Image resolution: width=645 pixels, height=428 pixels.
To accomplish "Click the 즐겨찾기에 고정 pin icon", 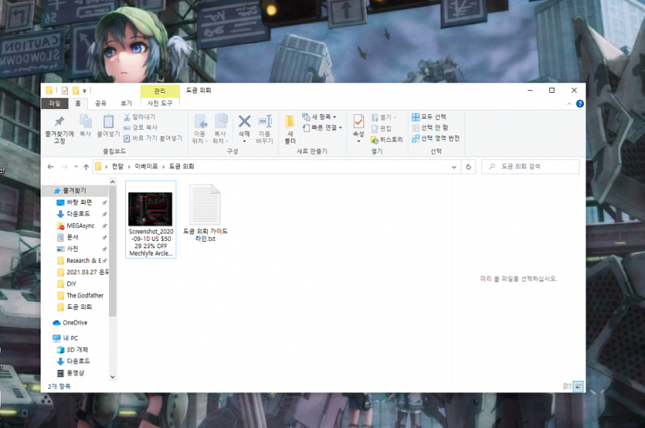I will coord(60,122).
